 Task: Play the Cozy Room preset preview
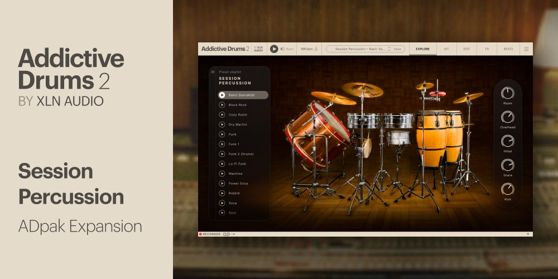coord(222,114)
